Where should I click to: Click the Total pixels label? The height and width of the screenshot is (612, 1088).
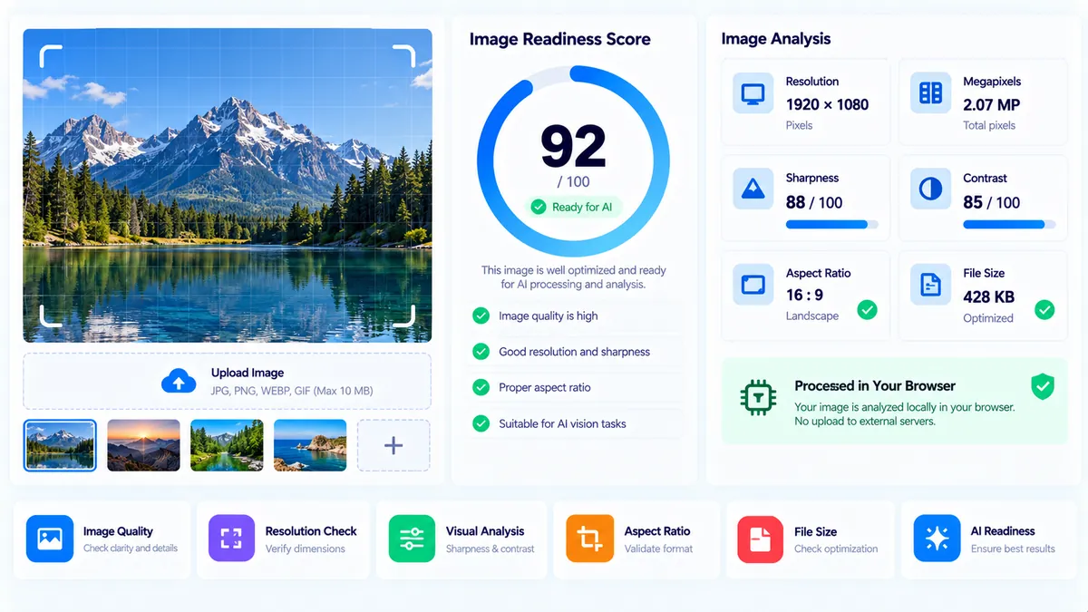click(x=989, y=126)
